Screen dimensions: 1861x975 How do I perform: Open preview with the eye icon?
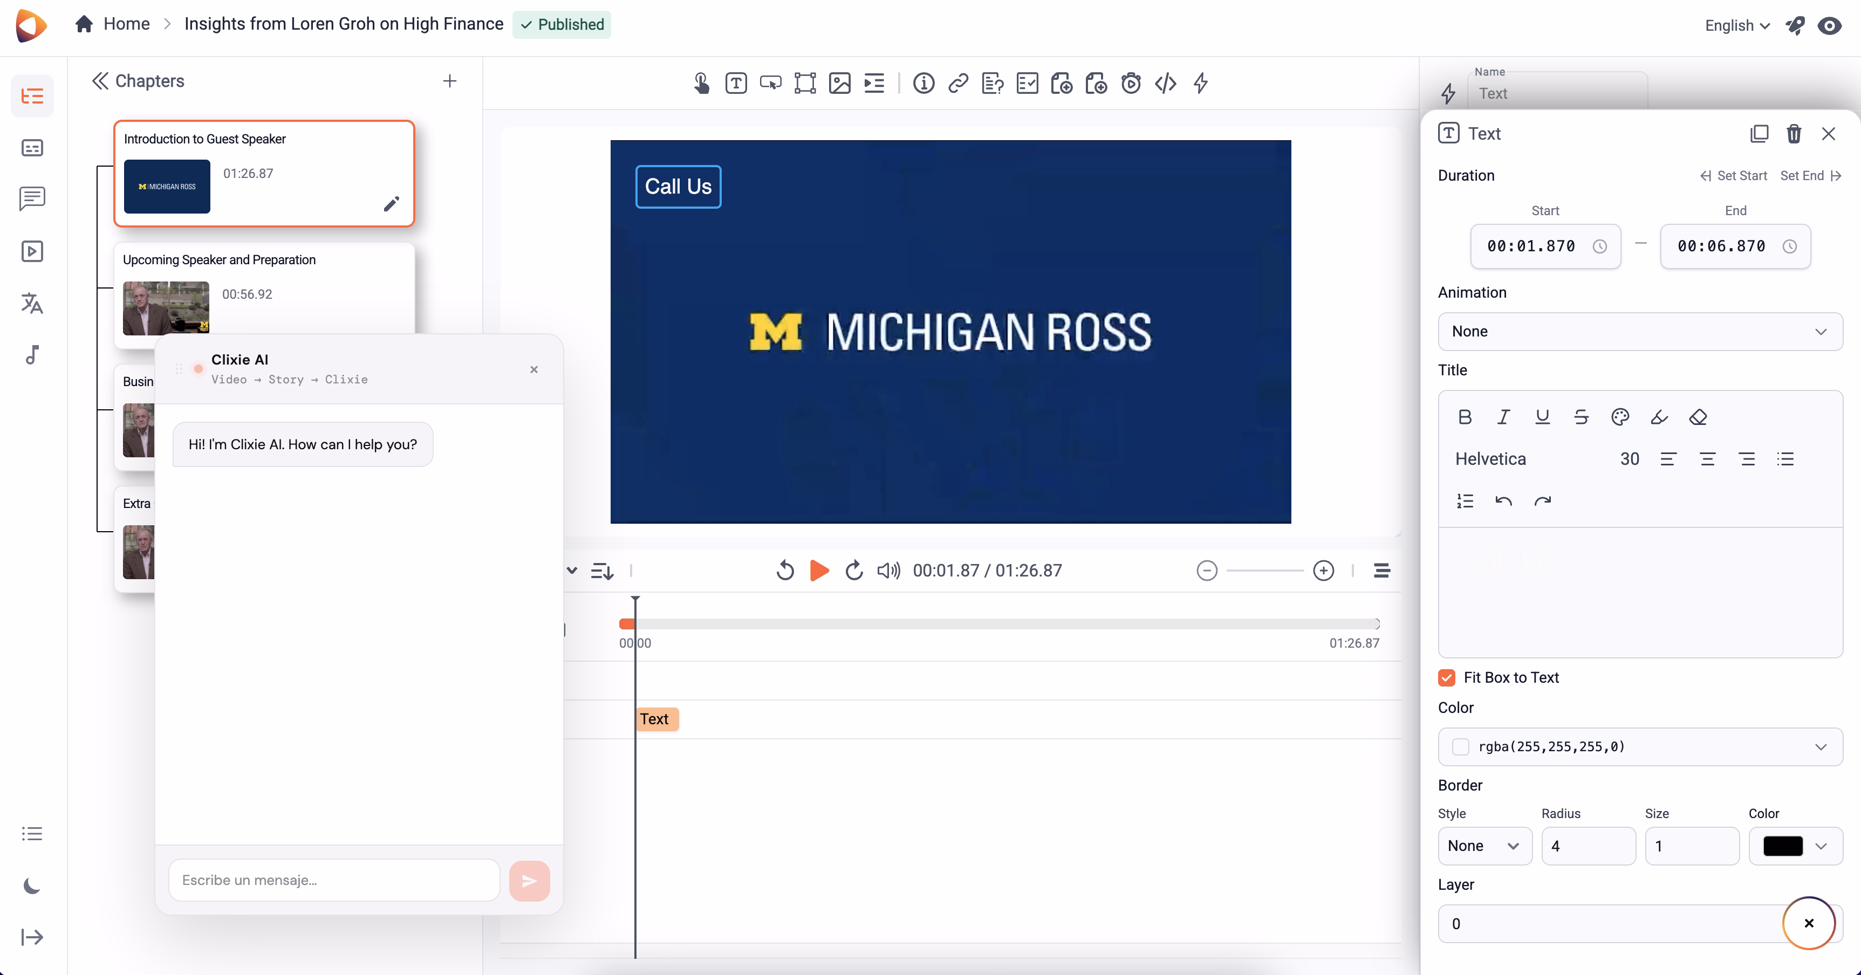pyautogui.click(x=1830, y=26)
